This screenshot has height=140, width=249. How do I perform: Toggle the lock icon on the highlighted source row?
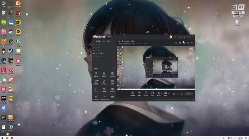[96, 53]
